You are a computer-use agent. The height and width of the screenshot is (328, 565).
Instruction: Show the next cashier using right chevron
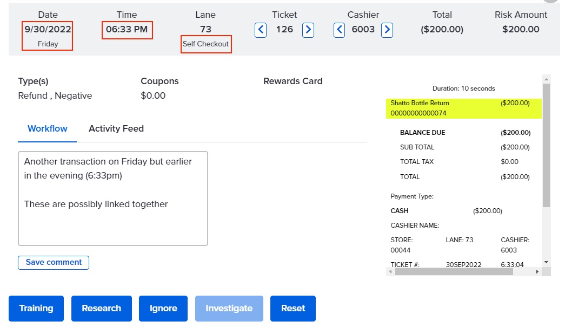(387, 30)
